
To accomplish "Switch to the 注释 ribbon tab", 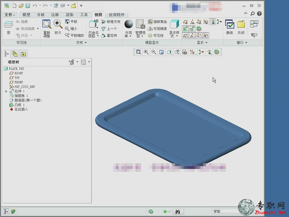I will 55,15.
